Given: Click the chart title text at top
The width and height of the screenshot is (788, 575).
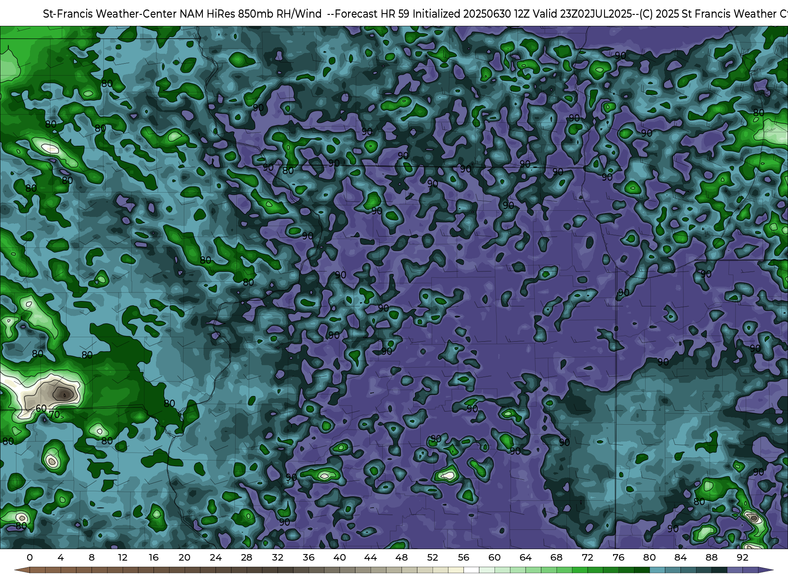Looking at the screenshot, I should 415,14.
